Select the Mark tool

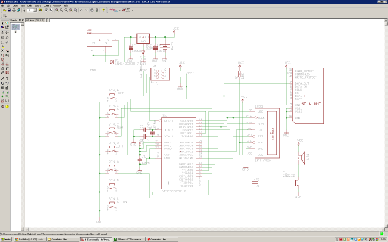pyautogui.click(x=7, y=27)
